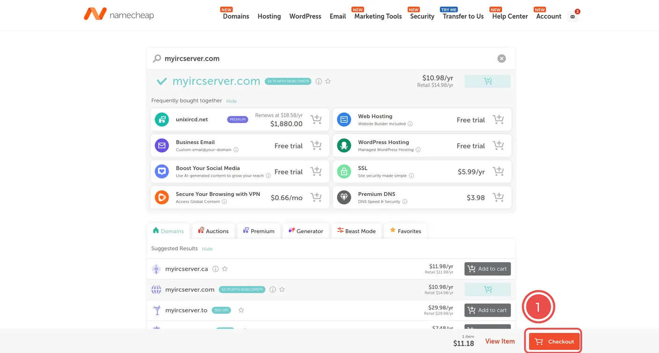Hide Frequently bought together section
This screenshot has width=659, height=353.
(x=231, y=101)
